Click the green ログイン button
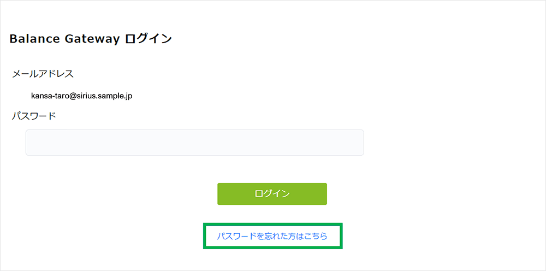Image resolution: width=546 pixels, height=271 pixels. (272, 194)
